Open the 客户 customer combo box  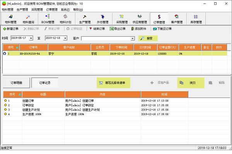pyautogui.click(x=133, y=38)
